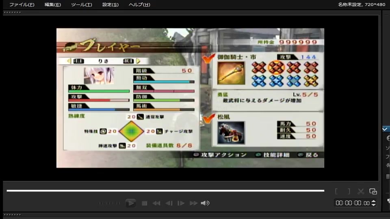Click the 神速攻撃 icon
Viewport: 390px width, 219px height.
tap(122, 146)
